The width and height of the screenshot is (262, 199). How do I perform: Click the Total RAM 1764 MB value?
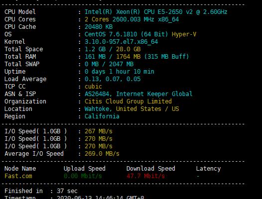[x=129, y=57]
